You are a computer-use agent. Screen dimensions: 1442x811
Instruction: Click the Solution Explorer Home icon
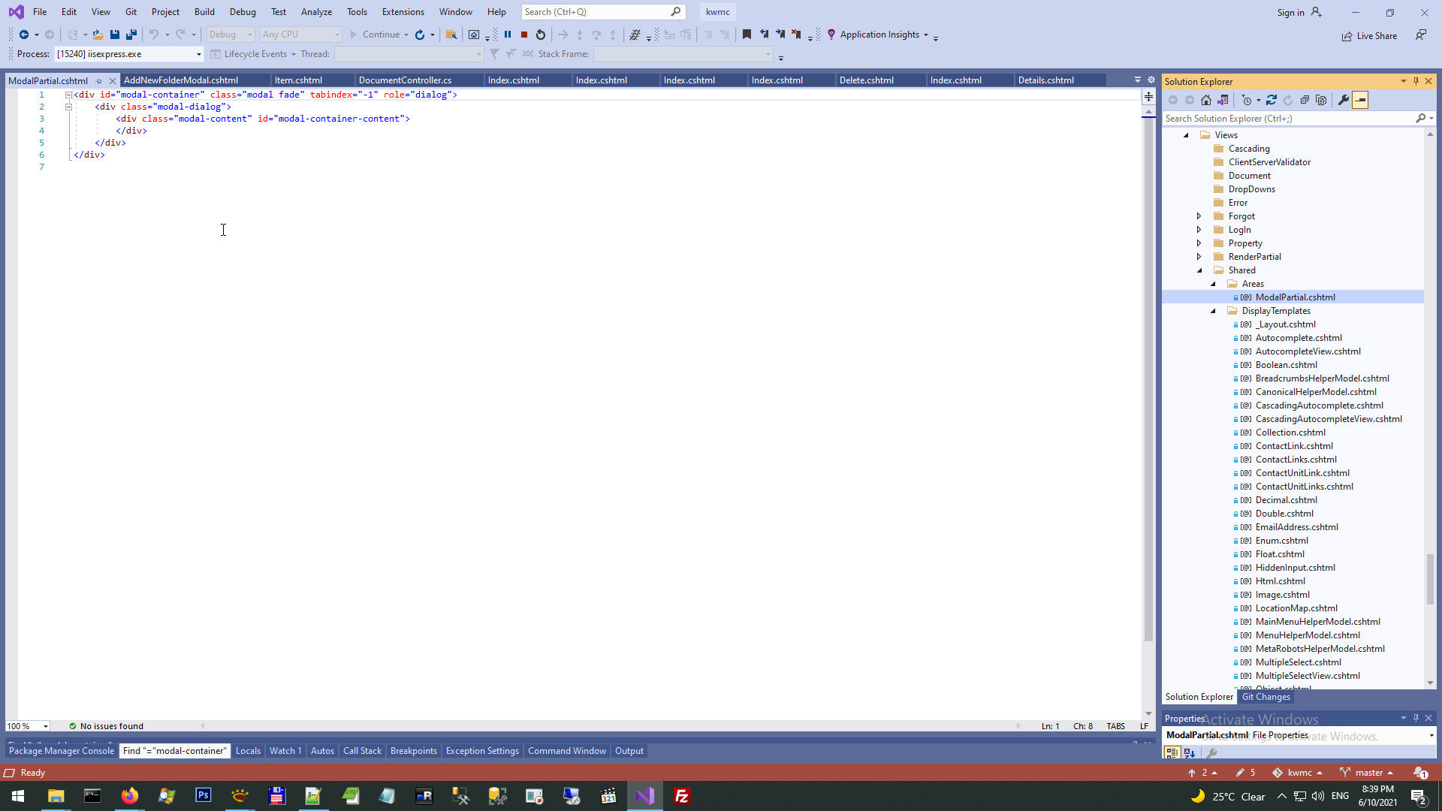[x=1206, y=100]
